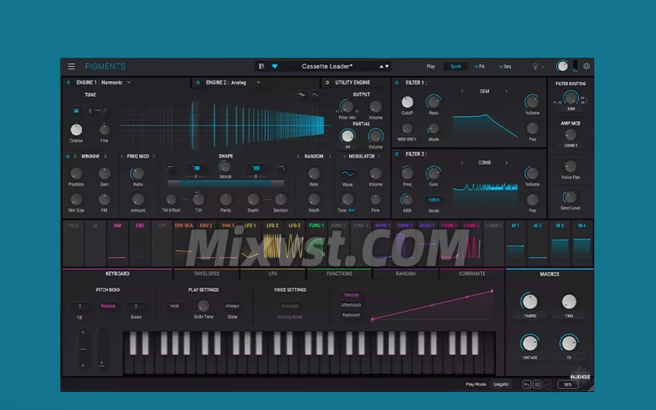656x410 pixels.
Task: Click the undo arrow in bottom bar
Action: click(x=527, y=384)
